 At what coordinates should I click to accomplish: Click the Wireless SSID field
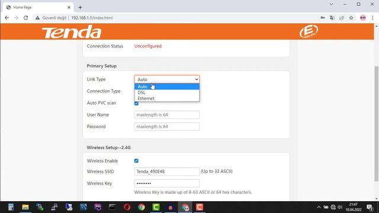167,172
